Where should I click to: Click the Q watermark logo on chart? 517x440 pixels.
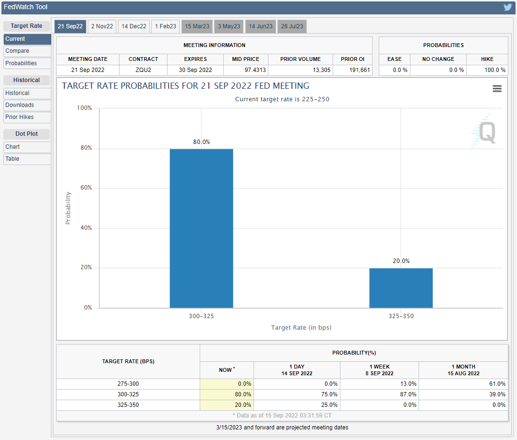point(484,132)
